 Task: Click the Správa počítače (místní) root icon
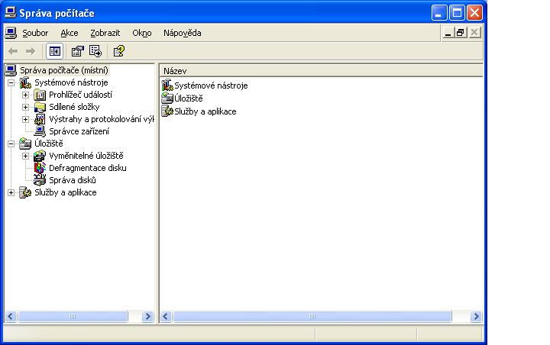coord(11,70)
